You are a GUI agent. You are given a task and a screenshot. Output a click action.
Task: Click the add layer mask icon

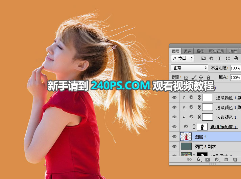pos(208,159)
